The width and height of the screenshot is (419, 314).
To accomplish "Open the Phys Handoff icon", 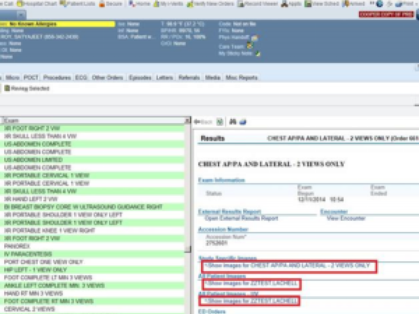I will [255, 38].
